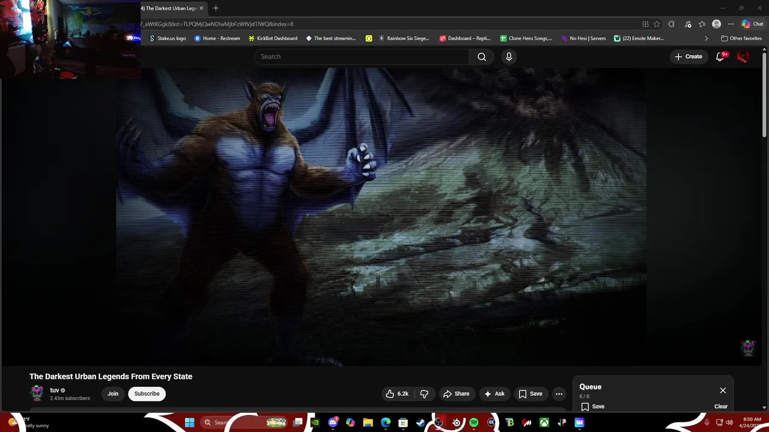The width and height of the screenshot is (769, 432).
Task: Open the Windows Start menu
Action: pyautogui.click(x=189, y=422)
